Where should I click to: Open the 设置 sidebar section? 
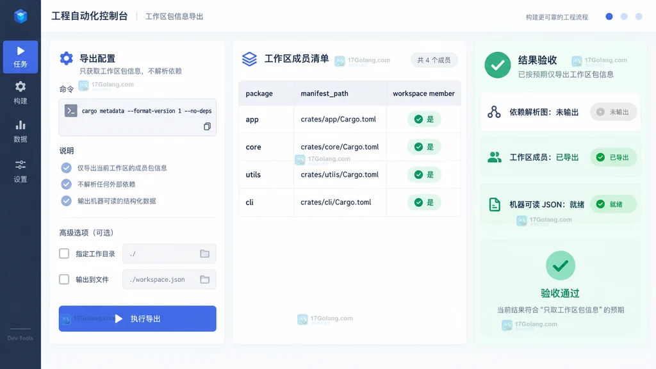pos(20,171)
